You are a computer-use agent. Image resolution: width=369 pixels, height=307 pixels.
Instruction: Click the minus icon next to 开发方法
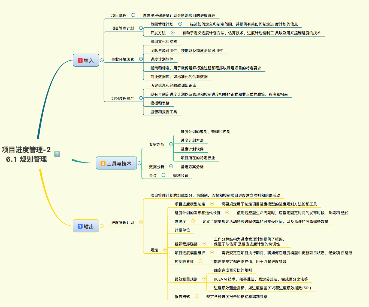tap(173, 33)
